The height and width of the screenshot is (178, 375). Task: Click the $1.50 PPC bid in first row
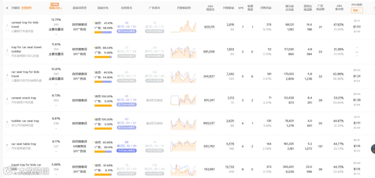coord(357,27)
